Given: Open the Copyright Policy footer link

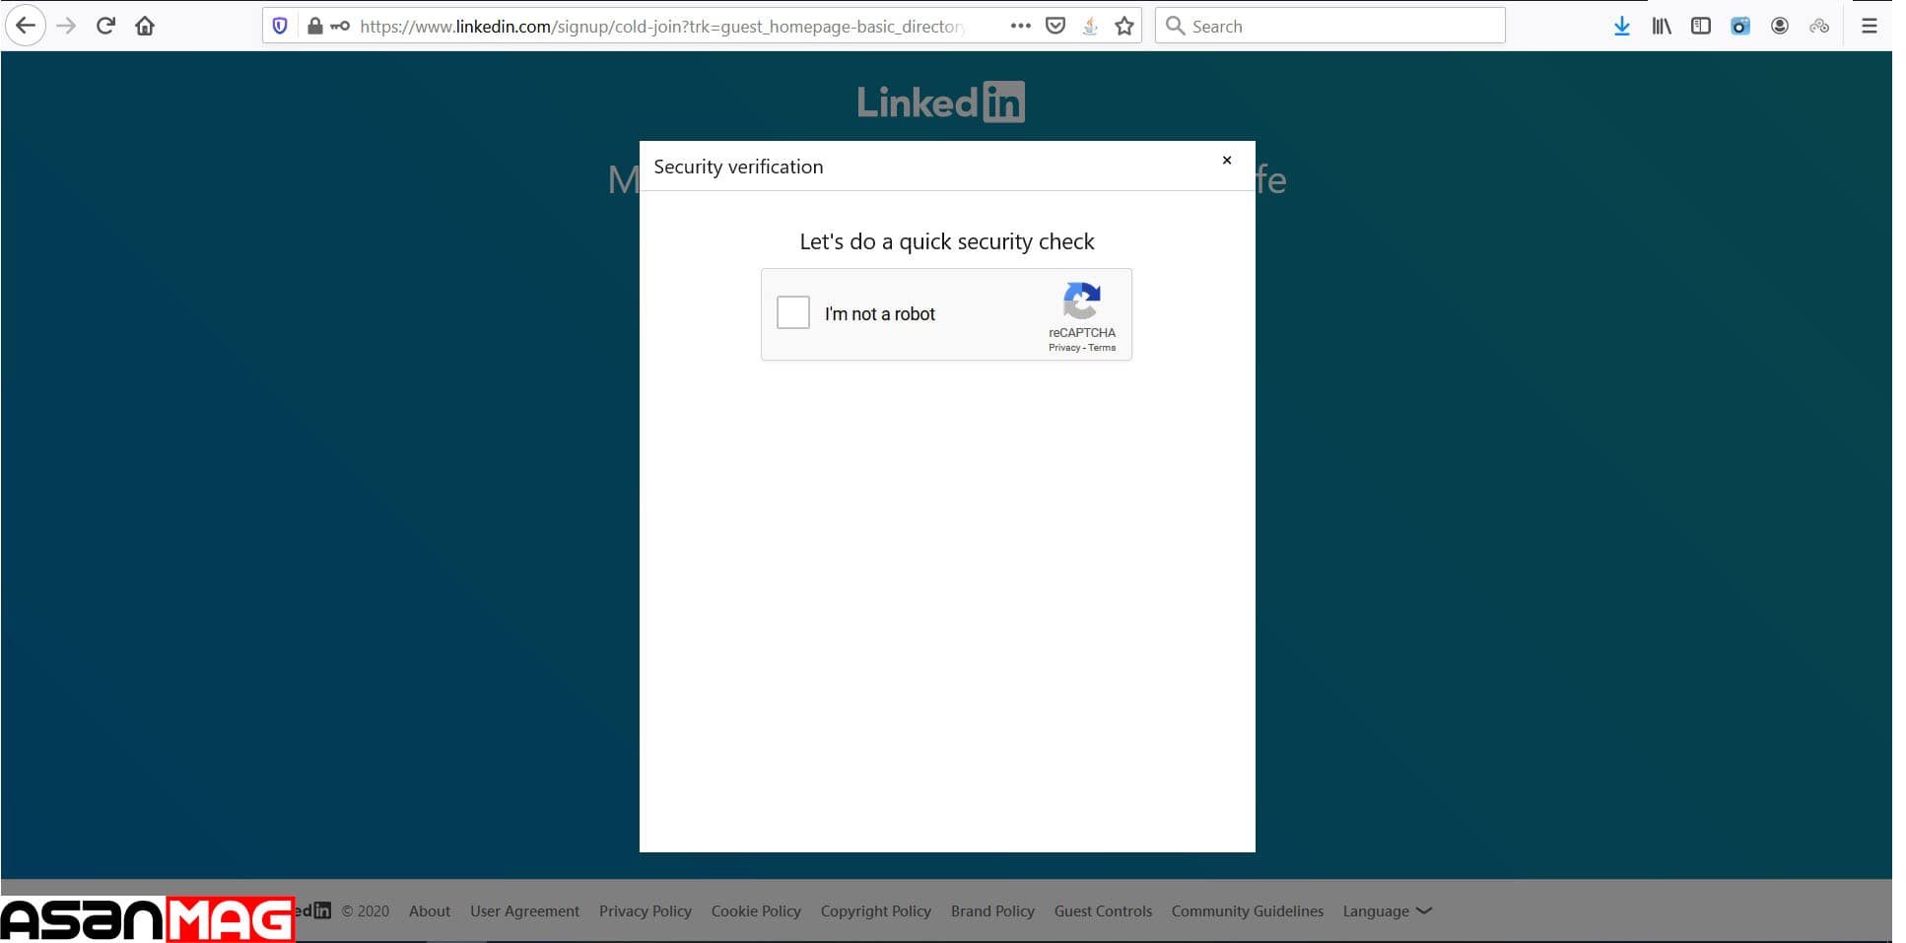Looking at the screenshot, I should 876,911.
